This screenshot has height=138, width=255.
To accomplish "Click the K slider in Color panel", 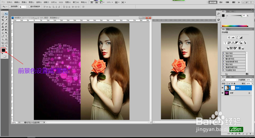I will [235, 16].
